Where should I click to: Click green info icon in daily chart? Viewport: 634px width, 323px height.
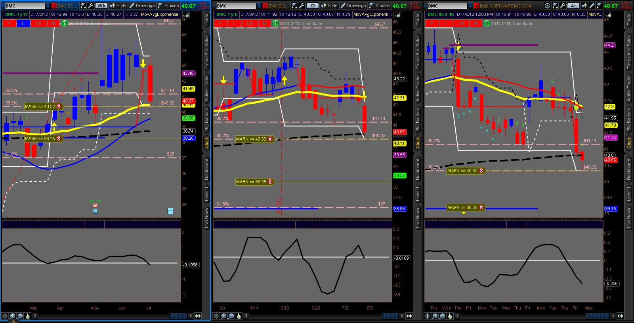tap(276, 23)
